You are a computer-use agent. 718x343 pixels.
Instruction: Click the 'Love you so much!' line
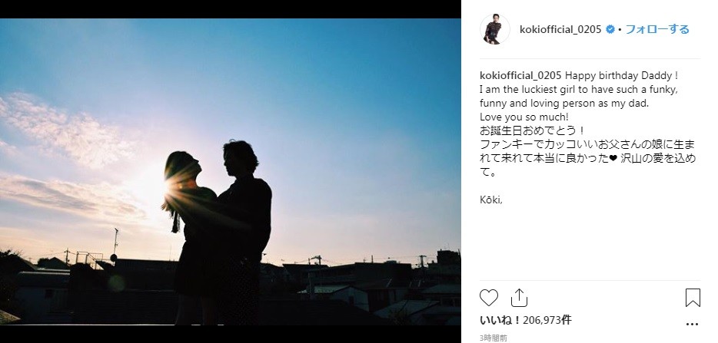click(524, 117)
